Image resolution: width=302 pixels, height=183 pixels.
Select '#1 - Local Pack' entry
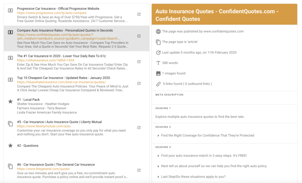click(28, 100)
